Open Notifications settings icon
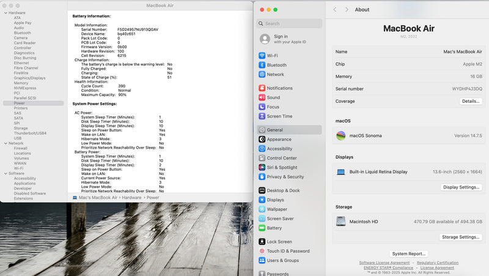 (x=262, y=88)
